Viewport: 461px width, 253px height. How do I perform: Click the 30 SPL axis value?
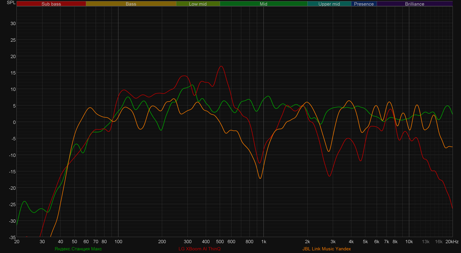pyautogui.click(x=13, y=24)
